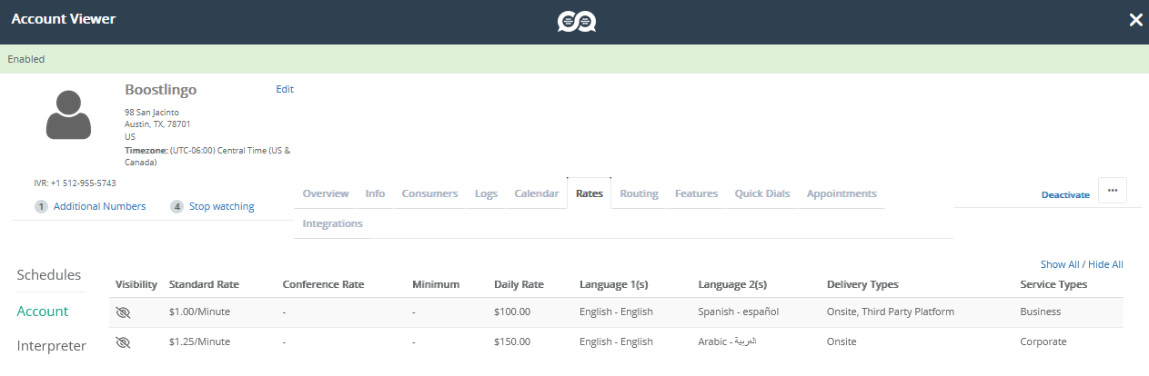
Task: Open the more options ellipsis button
Action: (1113, 191)
